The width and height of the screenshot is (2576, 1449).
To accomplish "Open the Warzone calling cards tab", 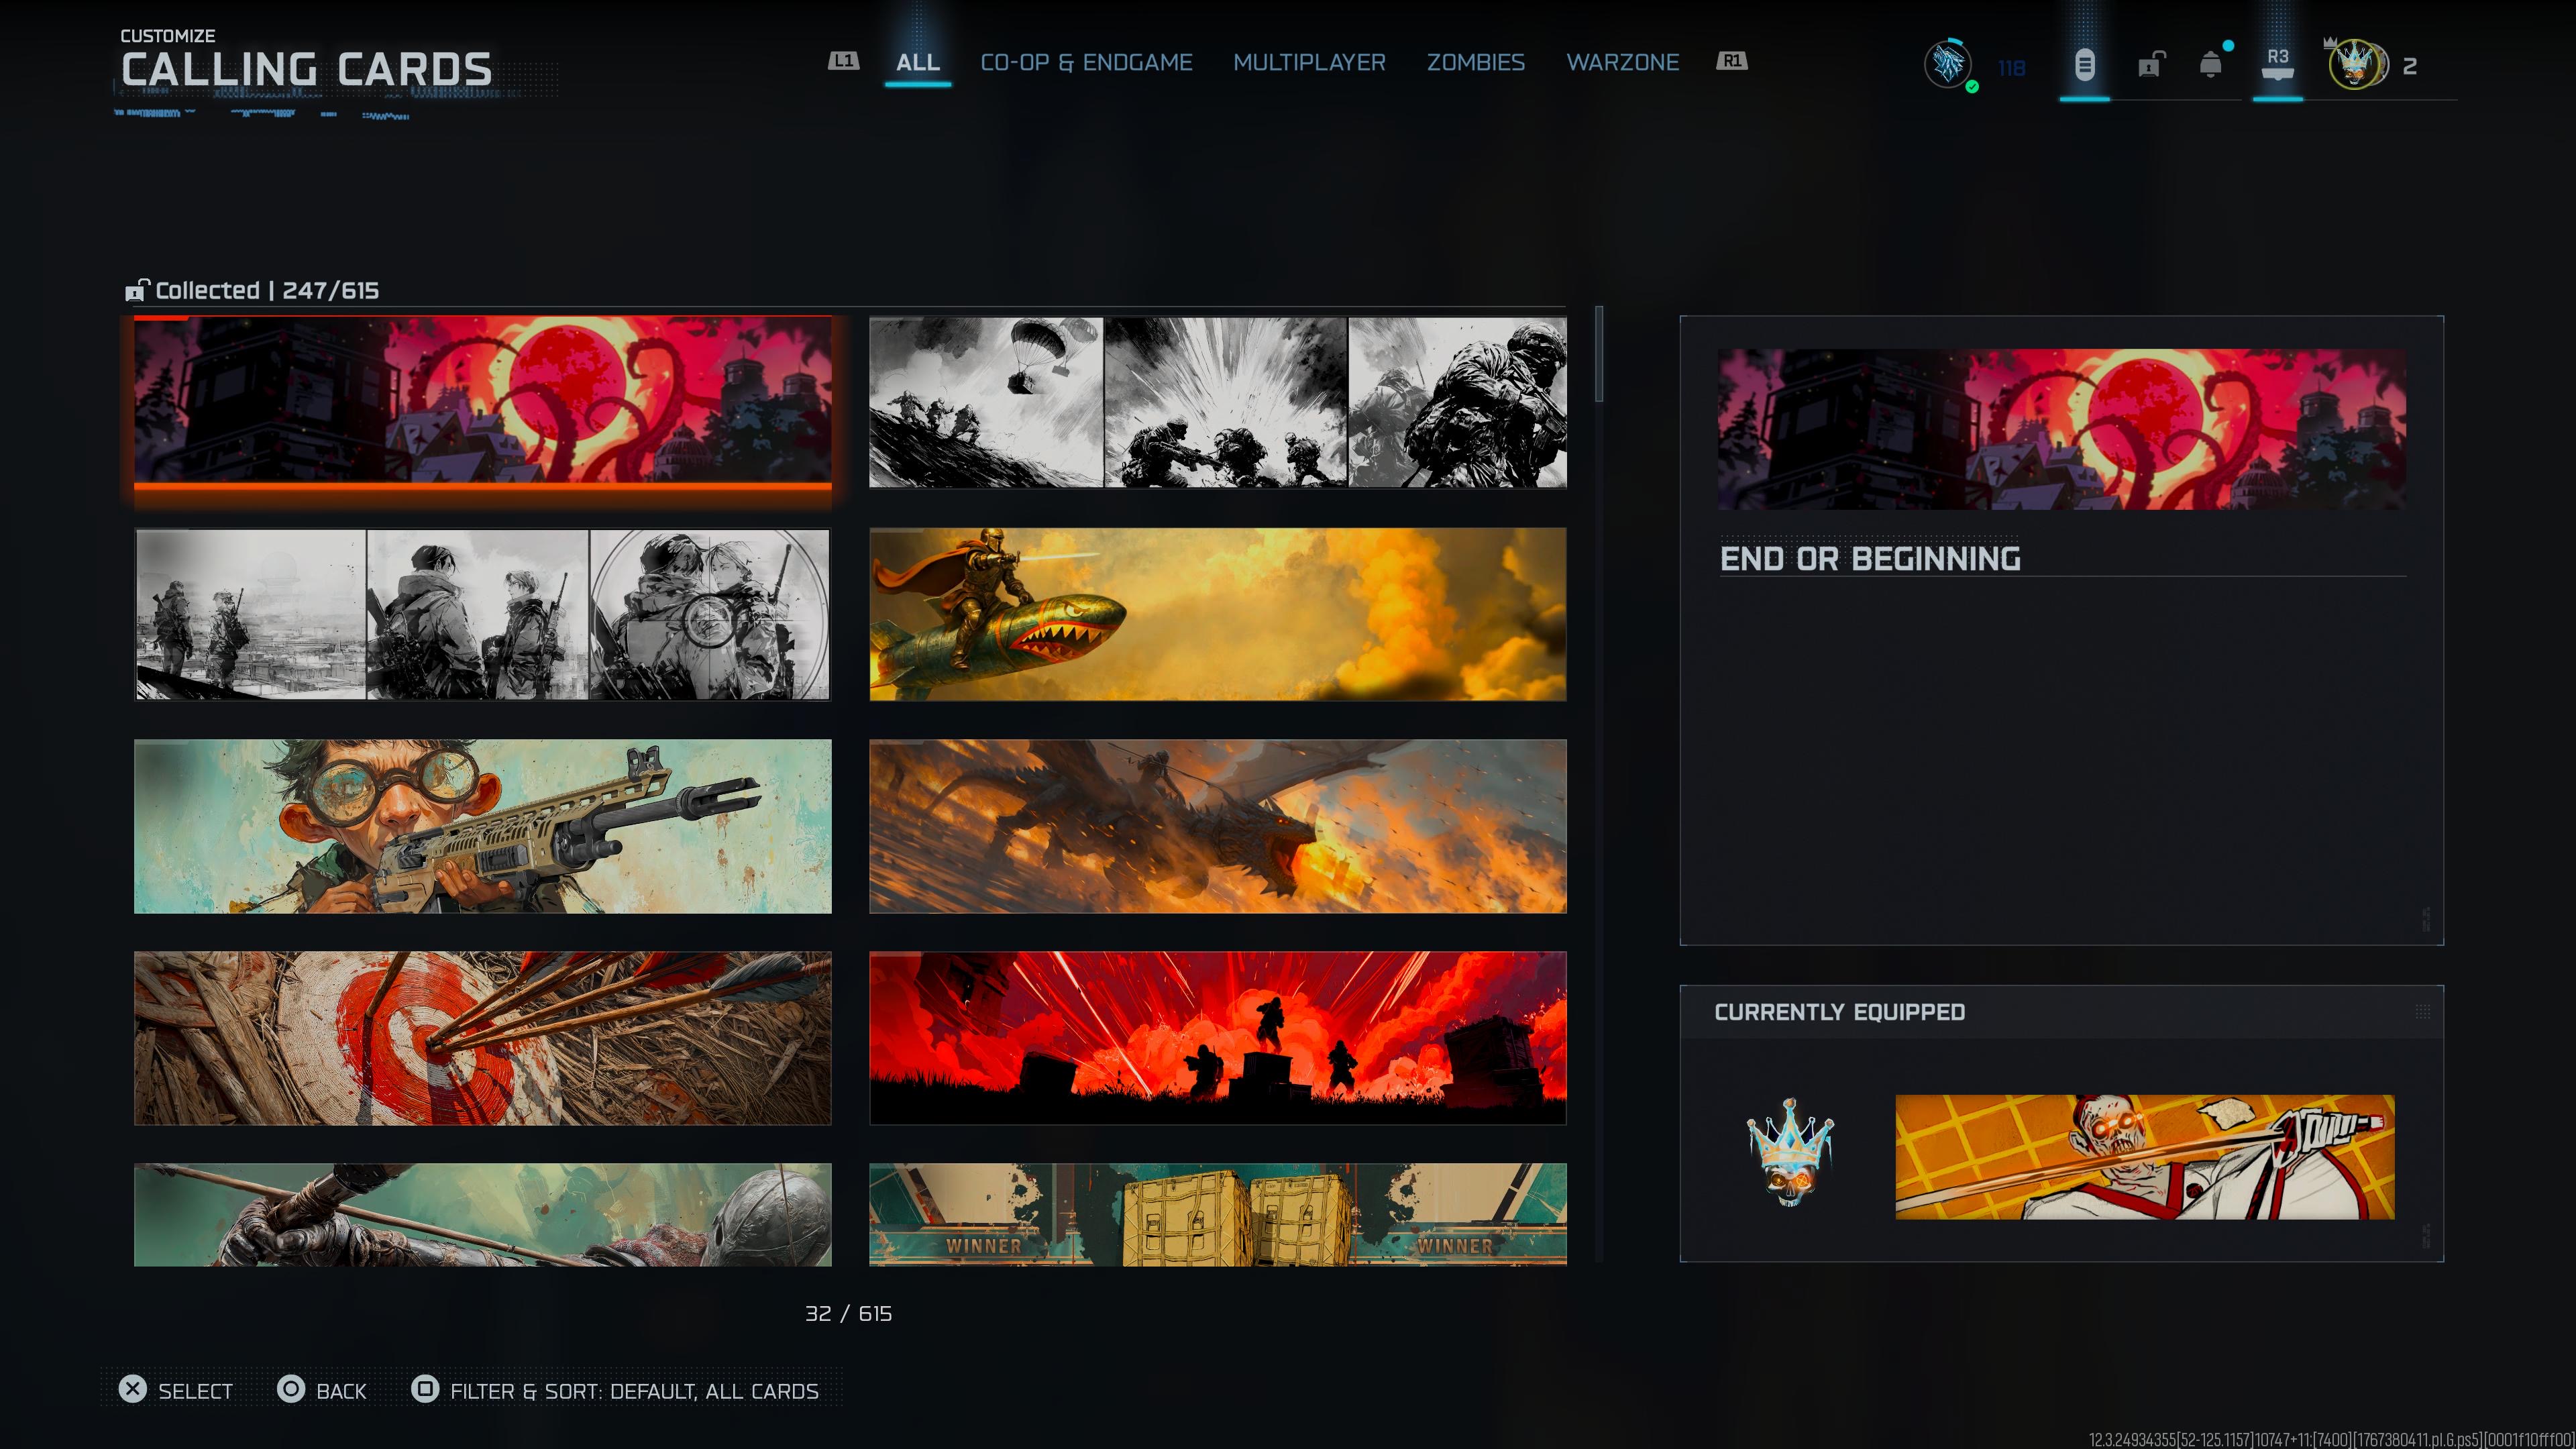I will tap(1622, 62).
